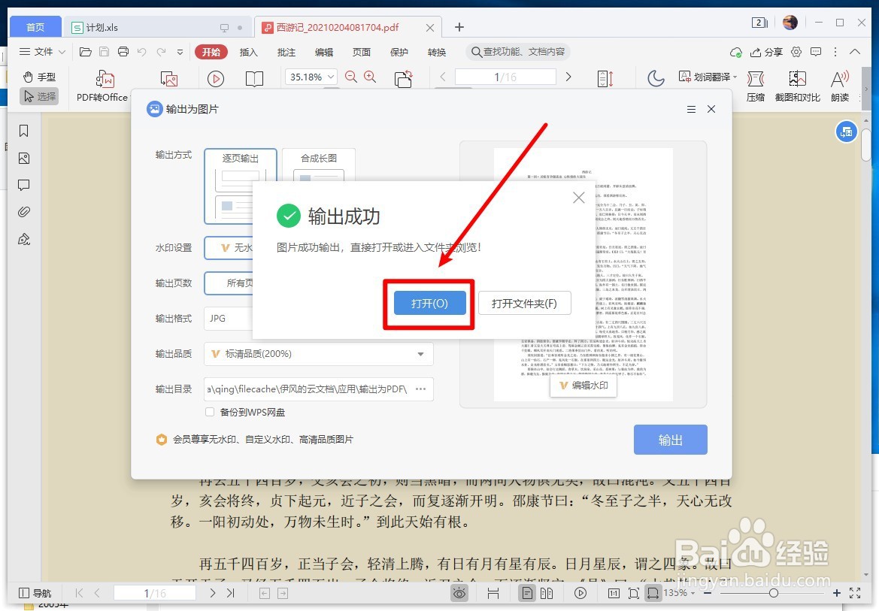This screenshot has height=611, width=879.
Task: Open the export dialog hamburger menu
Action: [691, 109]
